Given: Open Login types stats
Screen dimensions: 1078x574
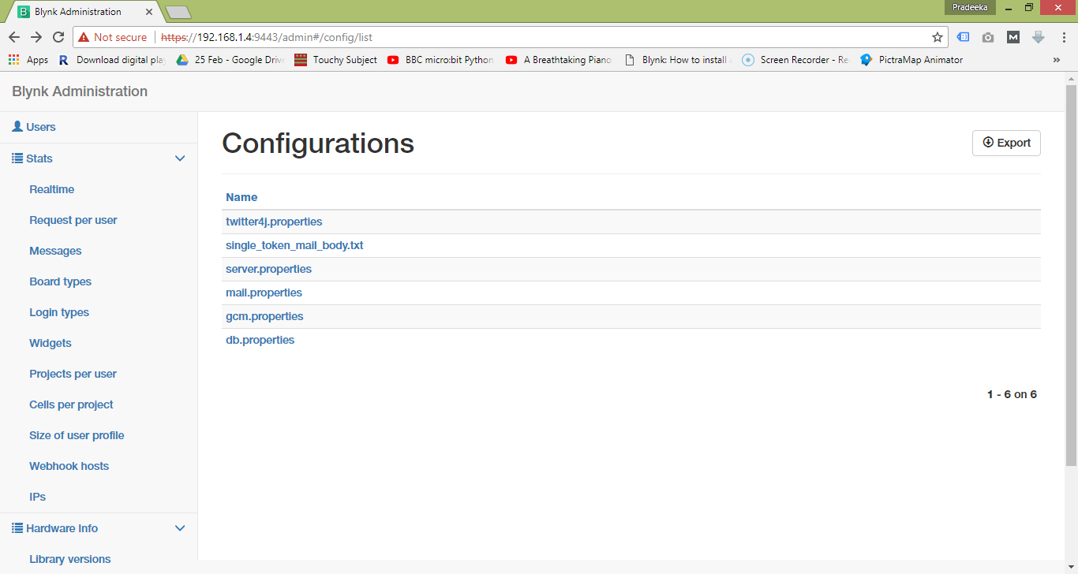Looking at the screenshot, I should coord(59,312).
